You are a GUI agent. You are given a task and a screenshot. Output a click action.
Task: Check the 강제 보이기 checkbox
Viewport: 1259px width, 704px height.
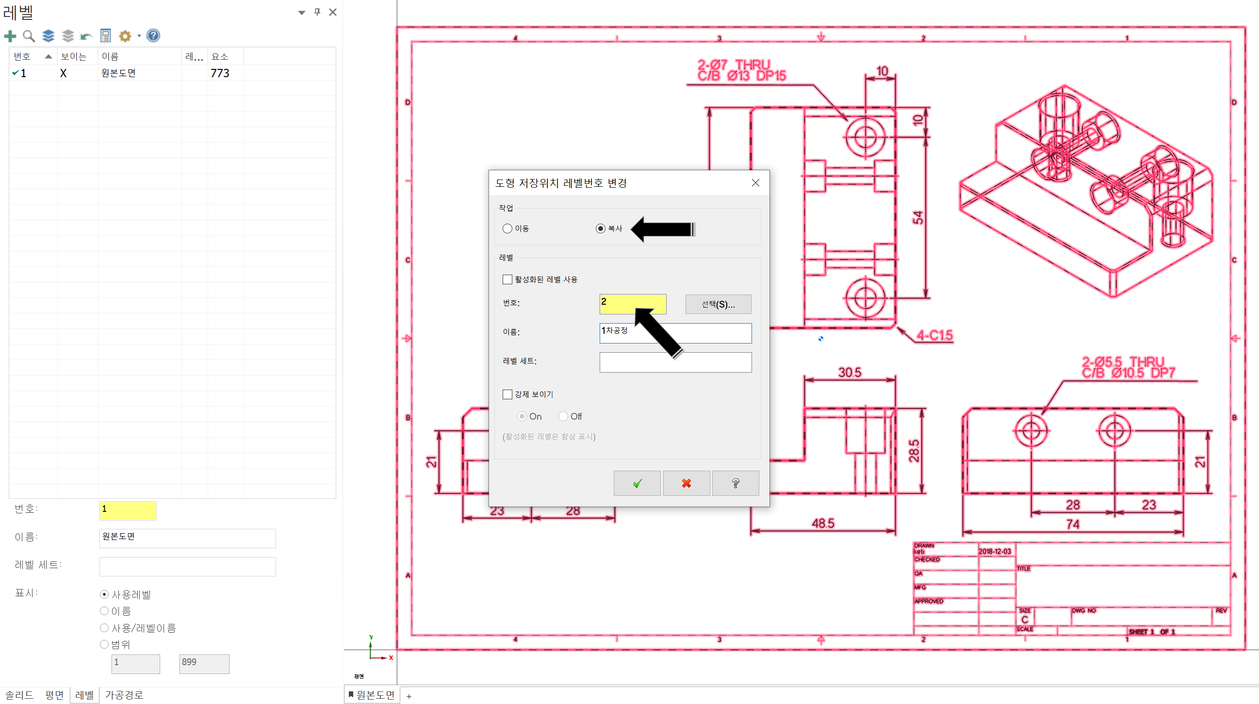(x=507, y=394)
